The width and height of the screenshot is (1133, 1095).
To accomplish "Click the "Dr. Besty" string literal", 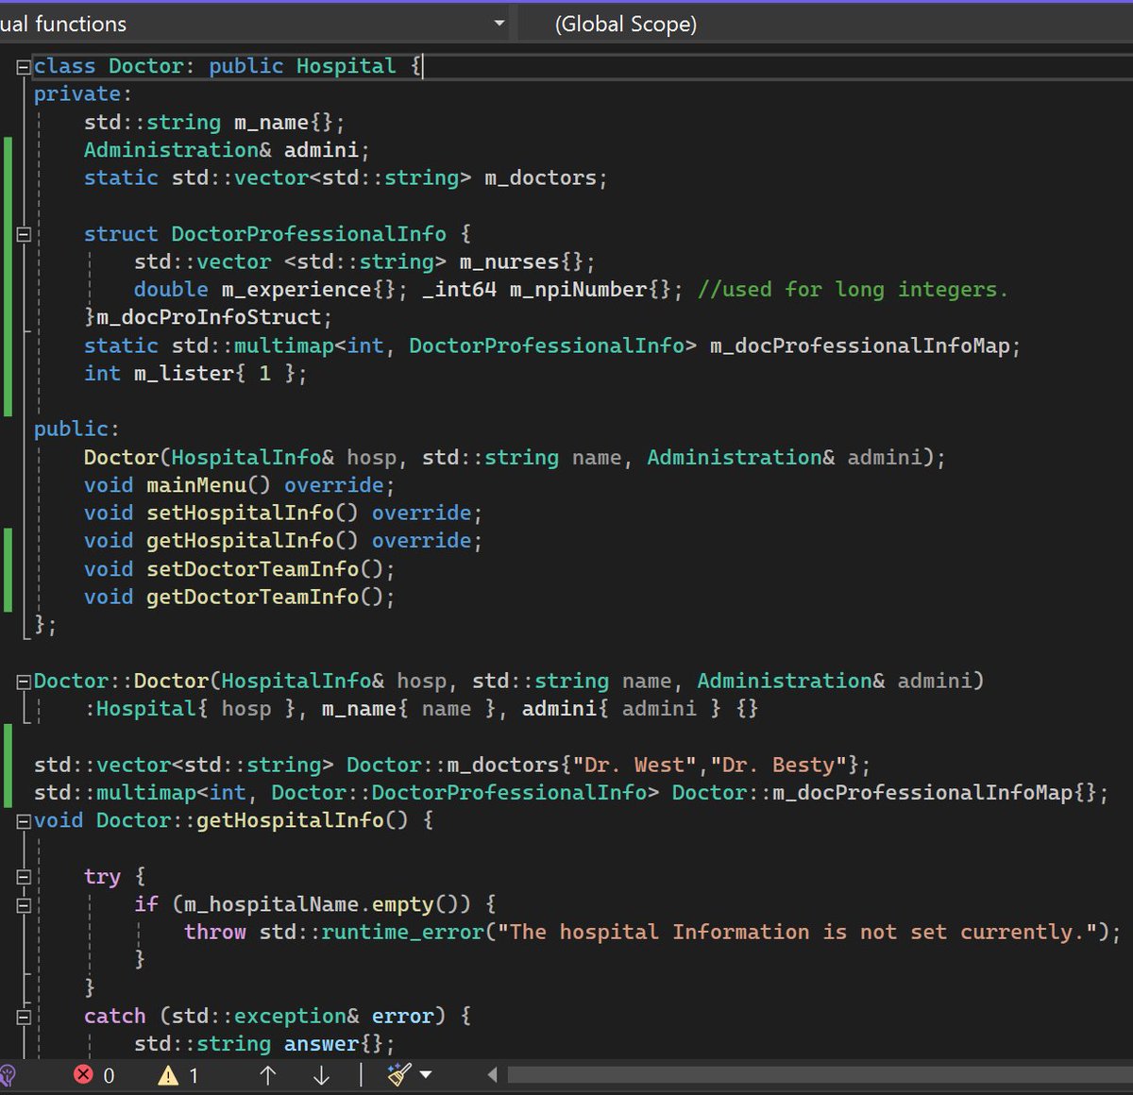I will [x=778, y=765].
